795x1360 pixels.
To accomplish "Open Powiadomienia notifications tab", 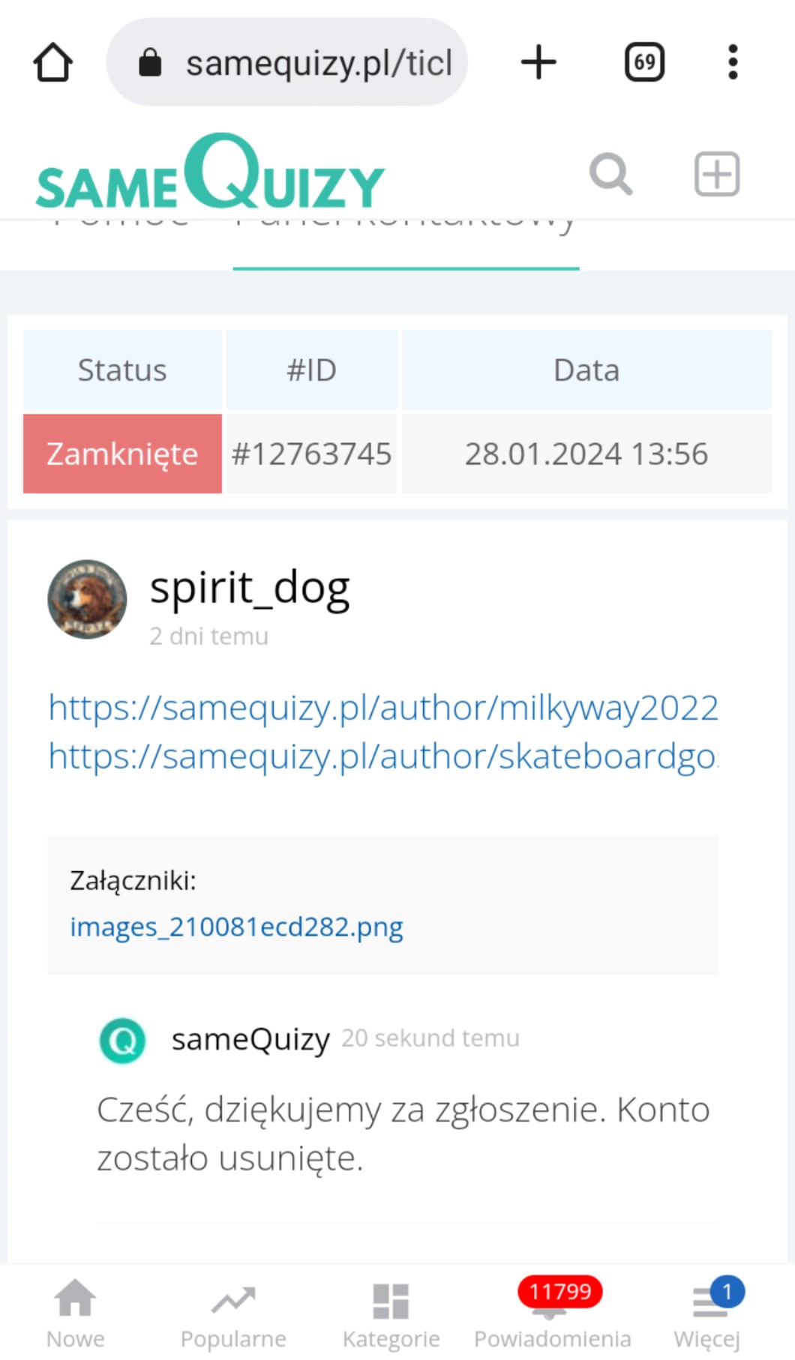I will pyautogui.click(x=552, y=1314).
